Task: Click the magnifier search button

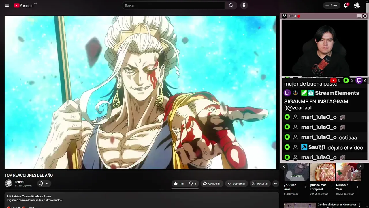Action: 231,5
